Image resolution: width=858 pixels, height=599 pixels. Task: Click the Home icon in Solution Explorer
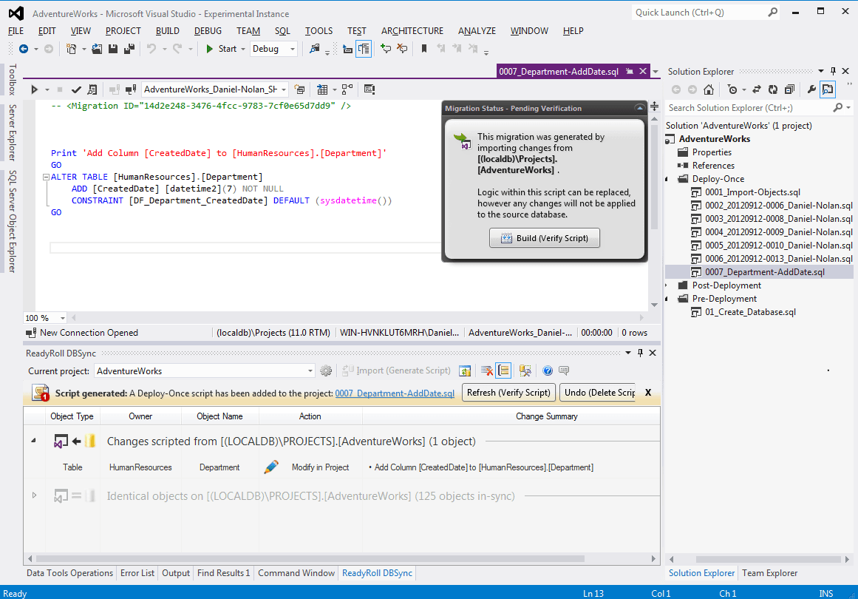pos(709,89)
